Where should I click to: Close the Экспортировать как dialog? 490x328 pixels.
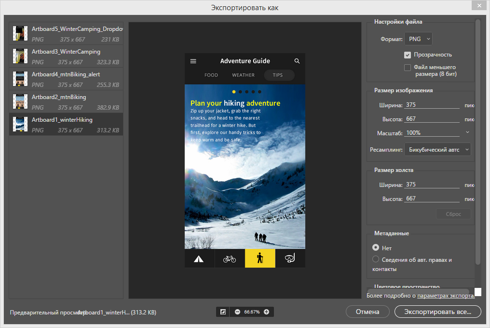pos(479,5)
